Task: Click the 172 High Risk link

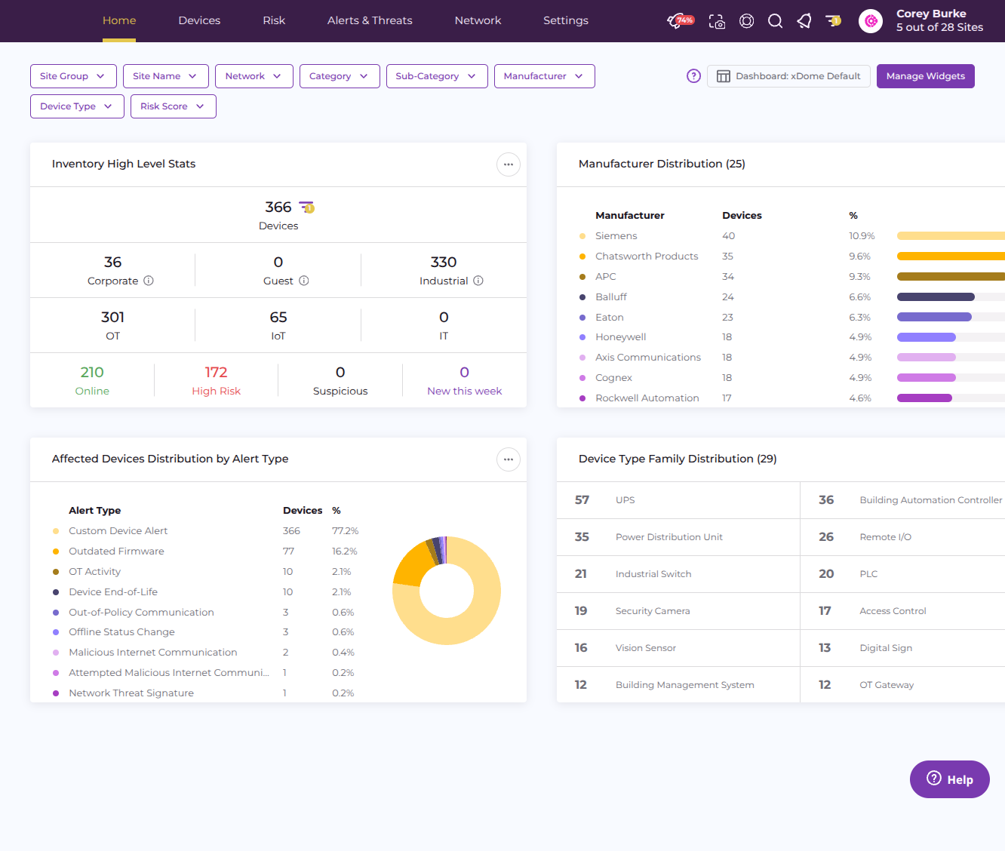Action: 216,380
